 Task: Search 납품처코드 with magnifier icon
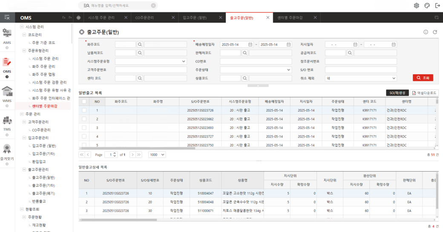click(140, 53)
